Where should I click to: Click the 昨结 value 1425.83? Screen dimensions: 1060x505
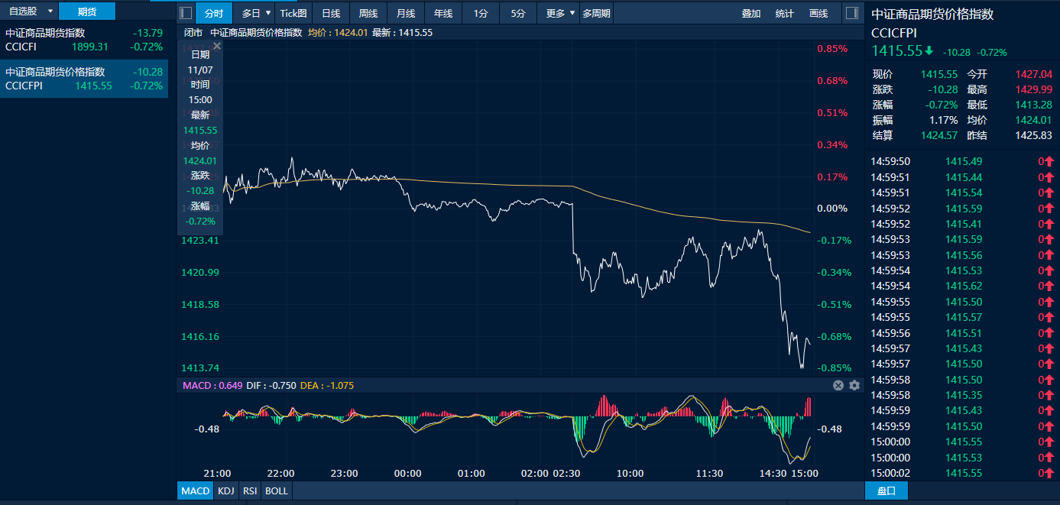tap(1033, 135)
